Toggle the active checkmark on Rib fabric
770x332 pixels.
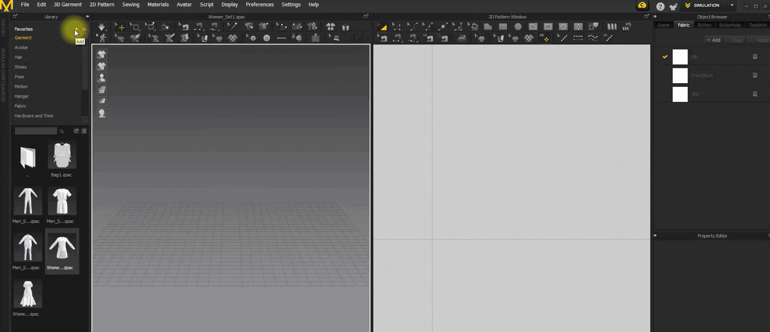[x=665, y=57]
